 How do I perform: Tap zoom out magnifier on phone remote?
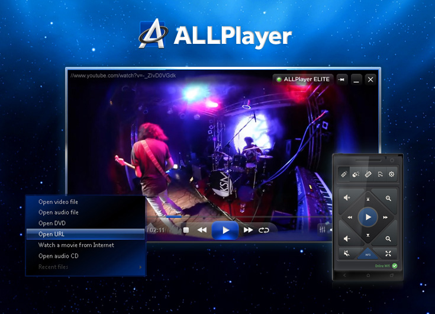tap(388, 239)
